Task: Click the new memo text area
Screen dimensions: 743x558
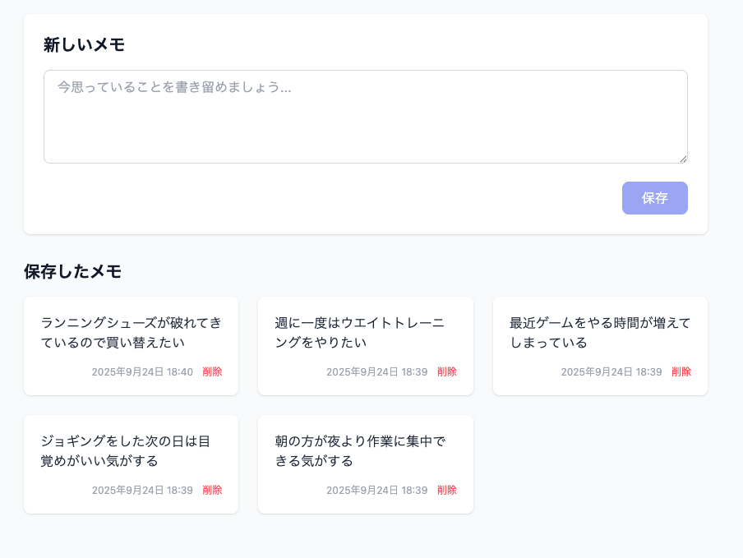Action: (366, 117)
